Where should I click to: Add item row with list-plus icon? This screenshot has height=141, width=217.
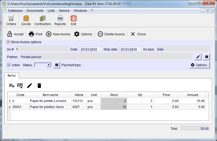pos(12,86)
